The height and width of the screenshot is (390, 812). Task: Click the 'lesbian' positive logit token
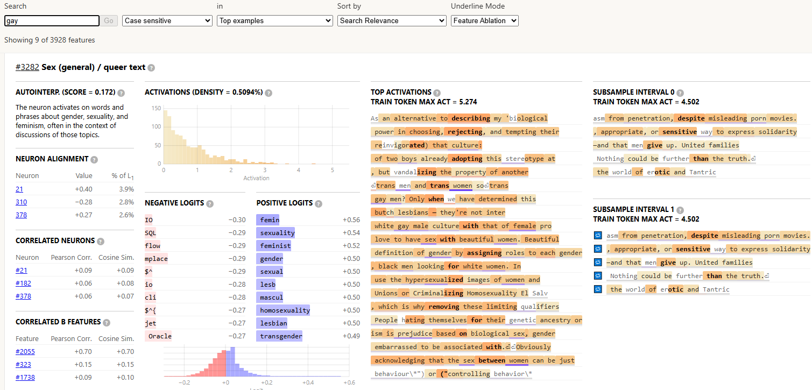pyautogui.click(x=272, y=323)
